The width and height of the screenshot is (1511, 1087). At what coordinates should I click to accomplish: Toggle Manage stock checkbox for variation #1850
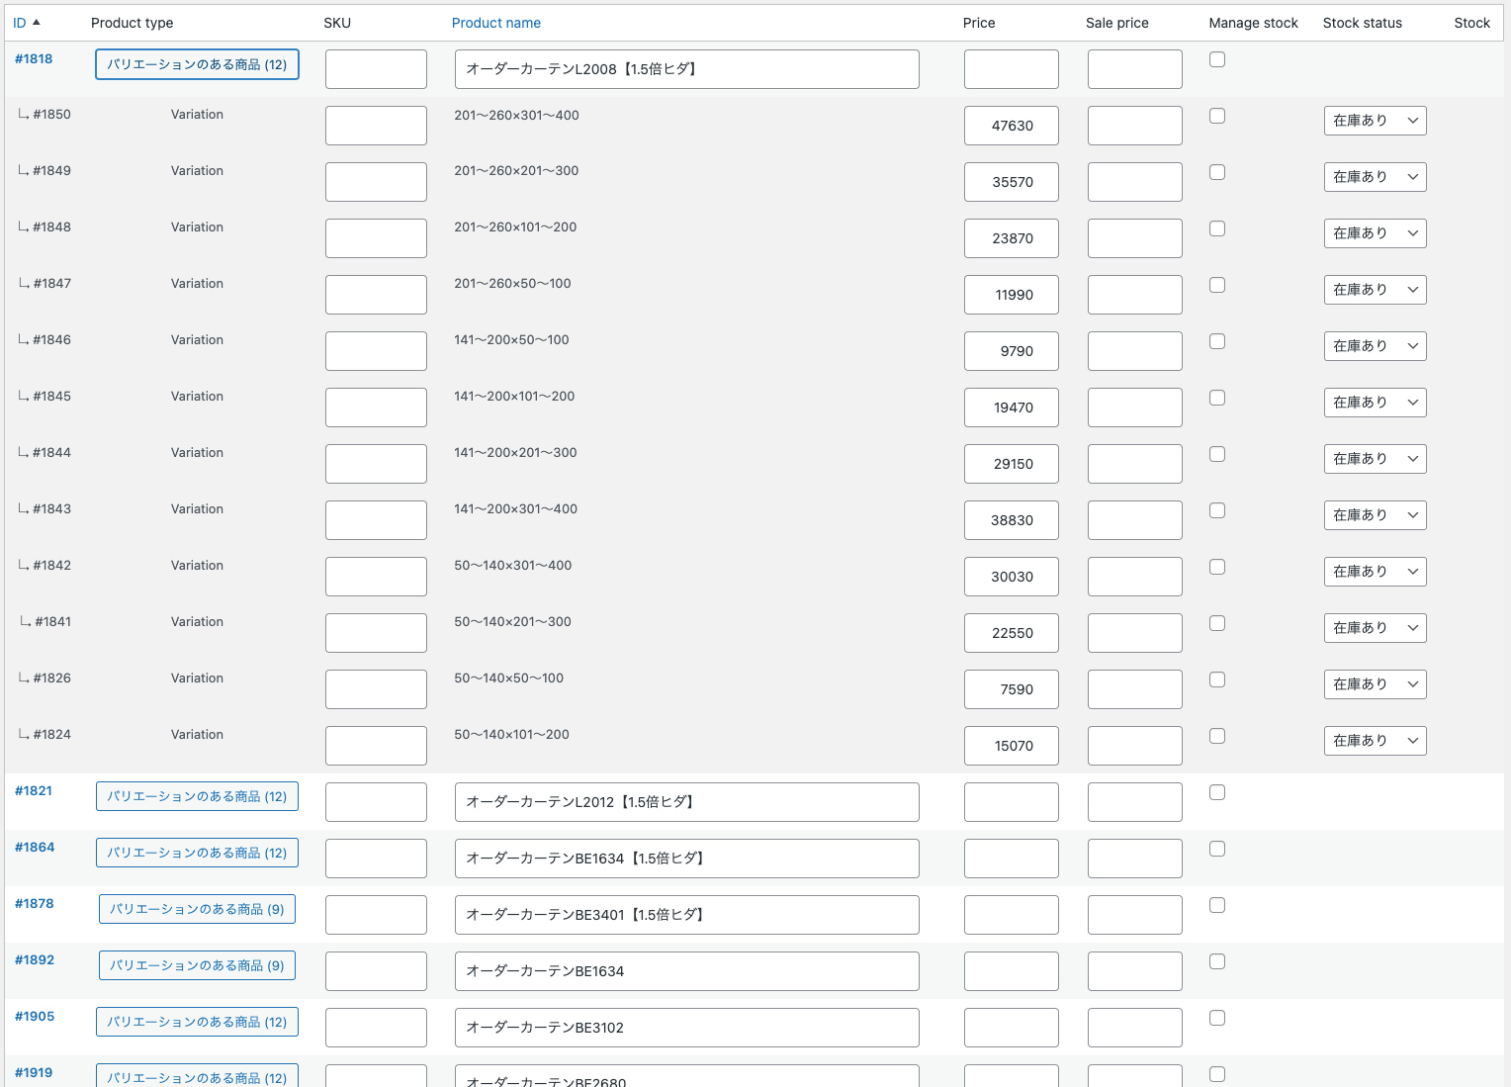click(1217, 116)
